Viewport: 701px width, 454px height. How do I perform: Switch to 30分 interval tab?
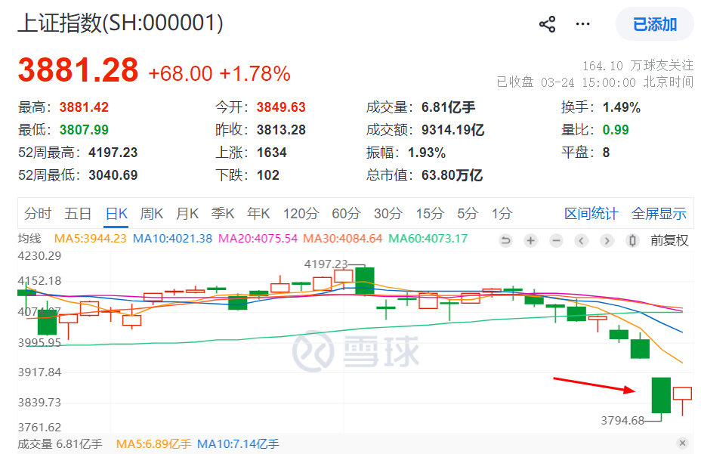388,213
